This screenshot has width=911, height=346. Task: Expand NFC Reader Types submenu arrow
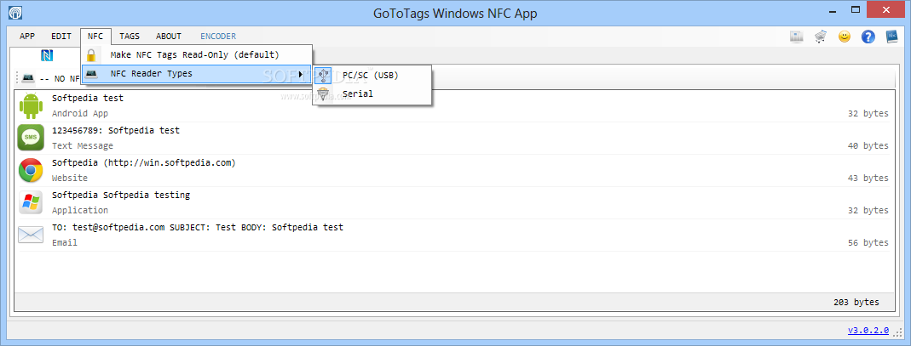(x=300, y=74)
